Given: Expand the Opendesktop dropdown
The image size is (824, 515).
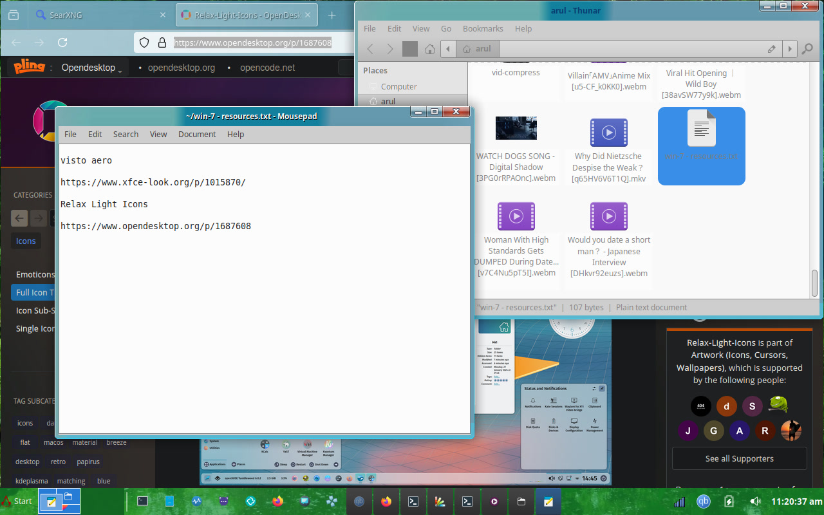Looking at the screenshot, I should pos(92,68).
